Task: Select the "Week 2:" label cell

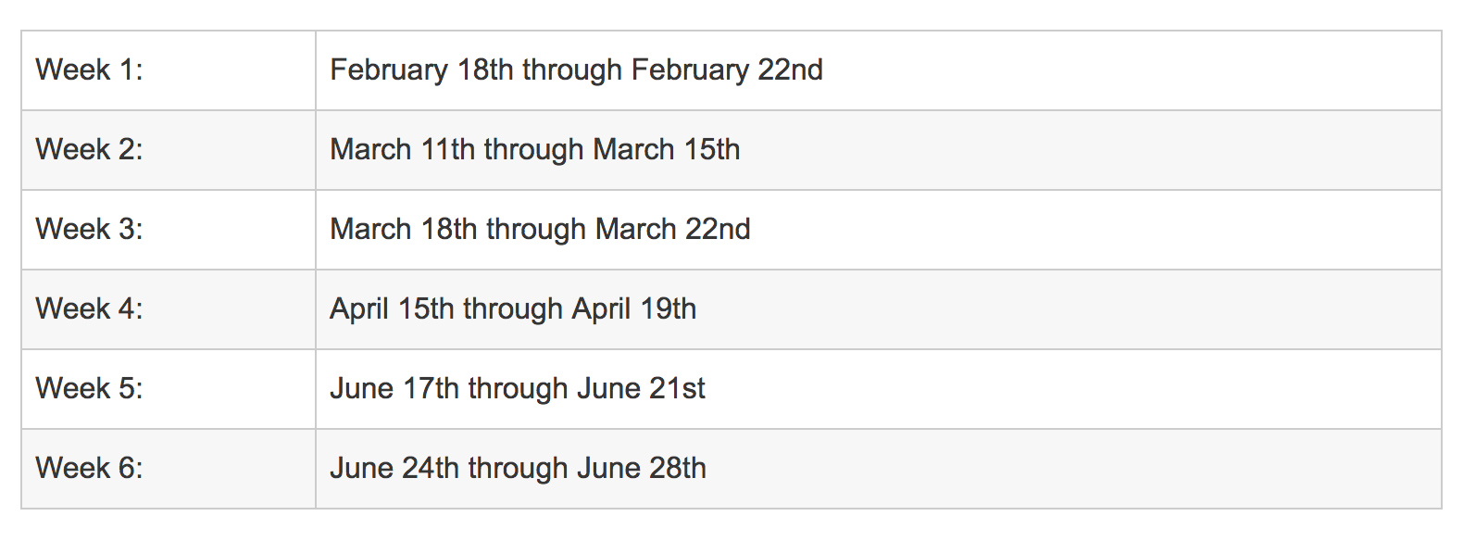Action: point(90,150)
